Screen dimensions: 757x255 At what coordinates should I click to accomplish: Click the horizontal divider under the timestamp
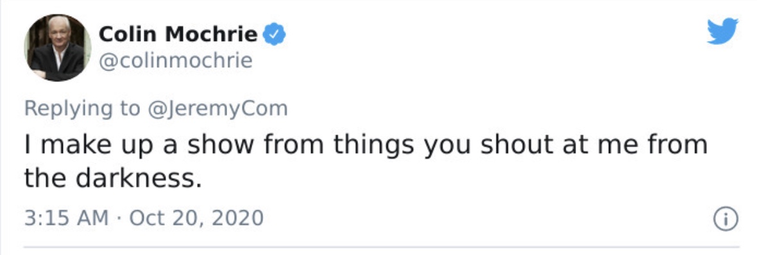(x=382, y=247)
